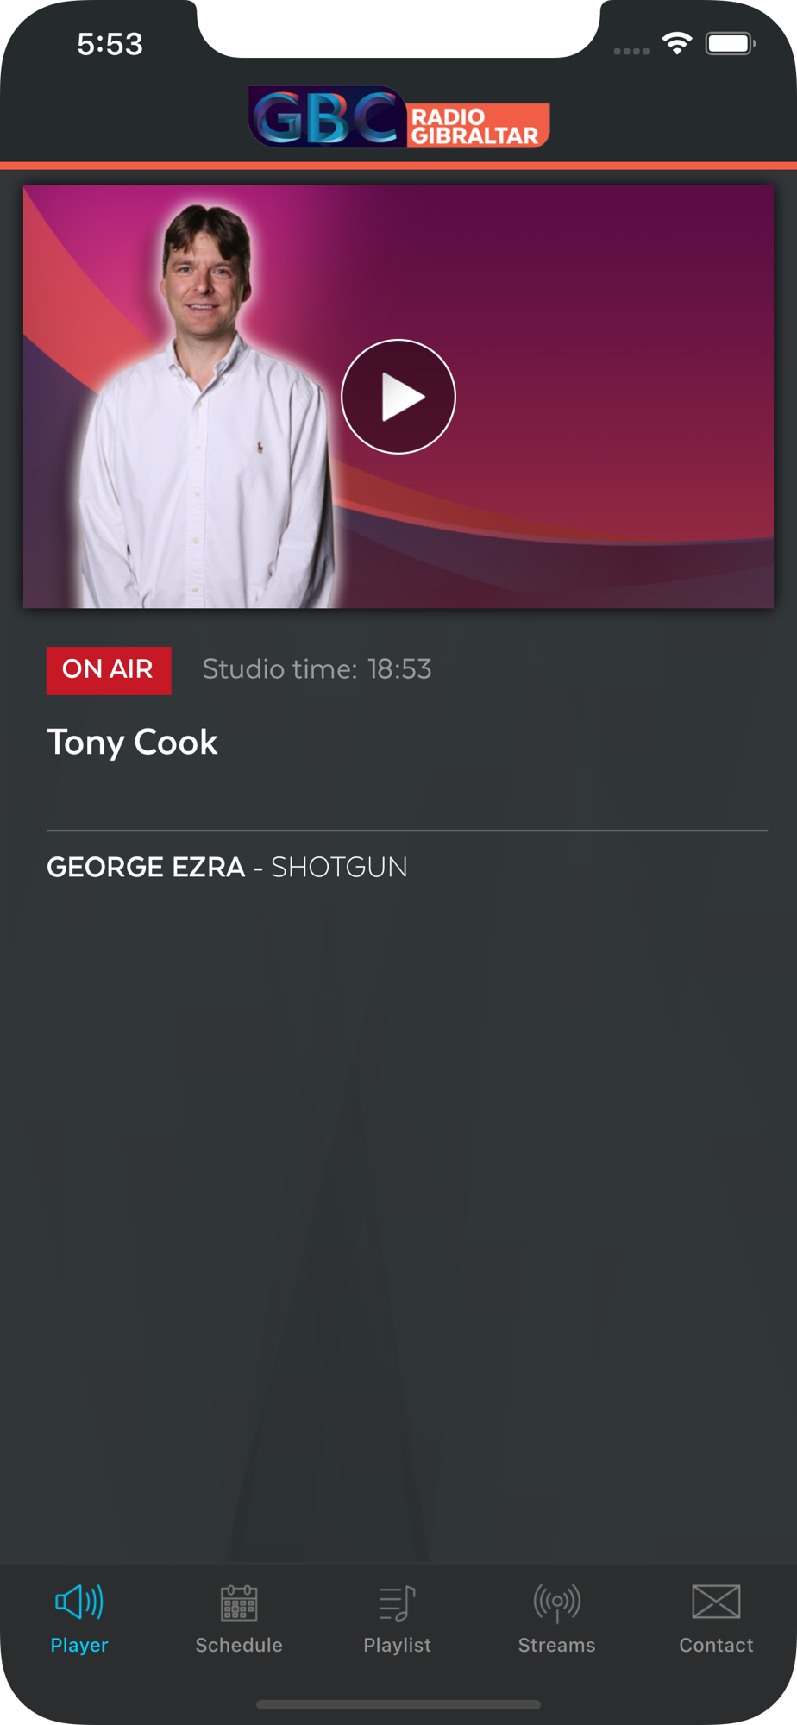Viewport: 797px width, 1725px height.
Task: Tap the Contact envelope icon
Action: point(716,1602)
